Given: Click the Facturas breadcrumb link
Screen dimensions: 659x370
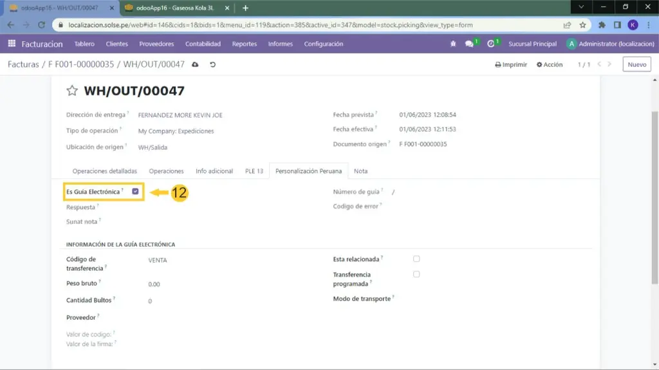Looking at the screenshot, I should 23,64.
